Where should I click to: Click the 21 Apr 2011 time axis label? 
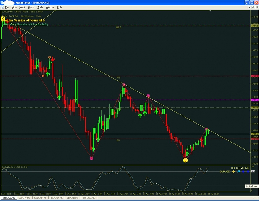click(6, 194)
